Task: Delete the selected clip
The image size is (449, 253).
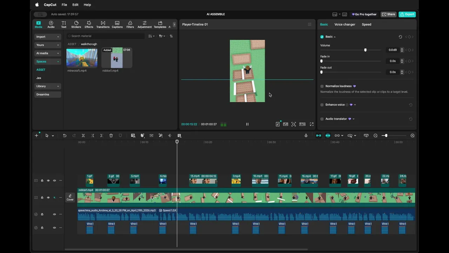Action: [x=111, y=136]
